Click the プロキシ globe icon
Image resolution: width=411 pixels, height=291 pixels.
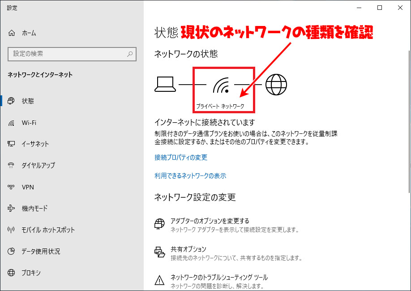click(11, 273)
